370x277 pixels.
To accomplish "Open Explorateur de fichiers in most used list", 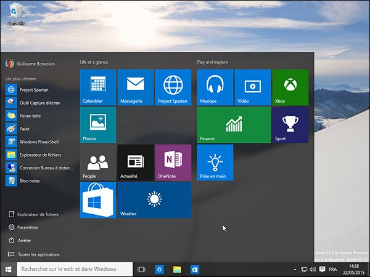I will point(39,155).
